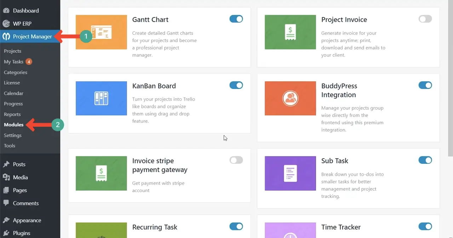Click the Project Invoice title
This screenshot has width=453, height=238.
[344, 19]
